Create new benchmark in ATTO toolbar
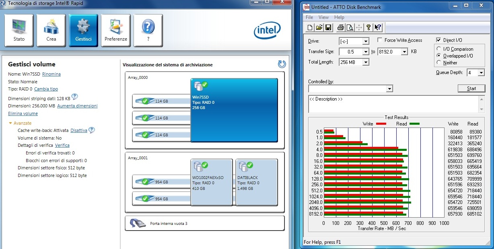Screen dimensions: 494x249 (310, 28)
